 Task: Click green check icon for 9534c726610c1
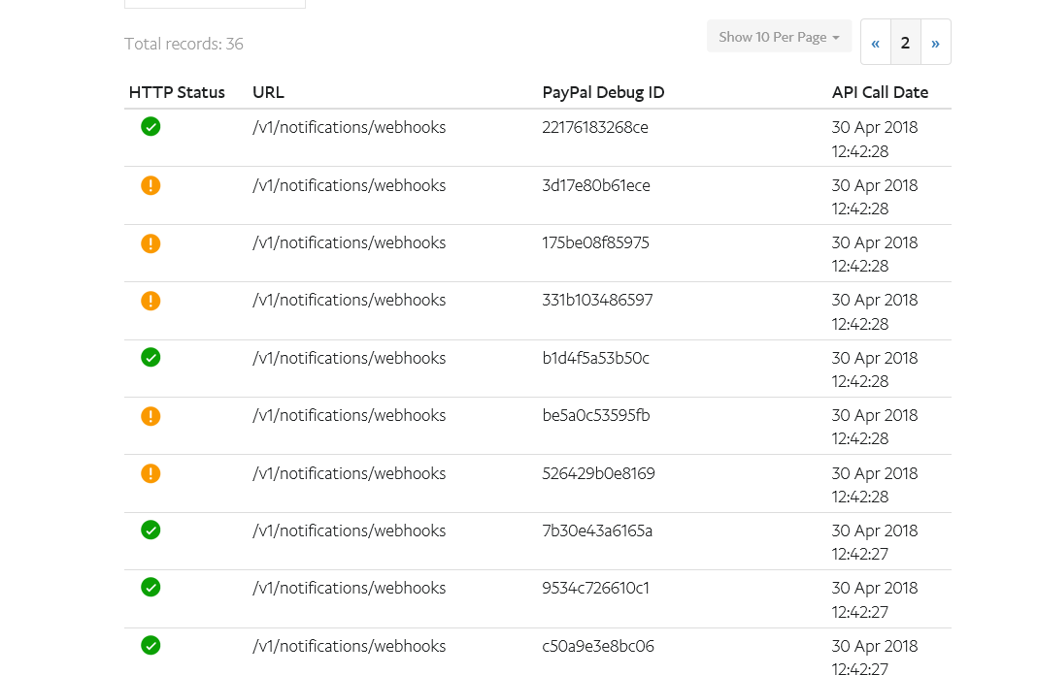(x=151, y=587)
